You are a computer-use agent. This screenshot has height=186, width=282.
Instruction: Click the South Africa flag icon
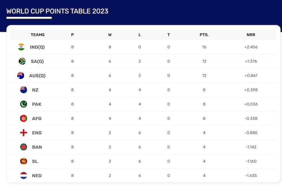[x=22, y=61]
